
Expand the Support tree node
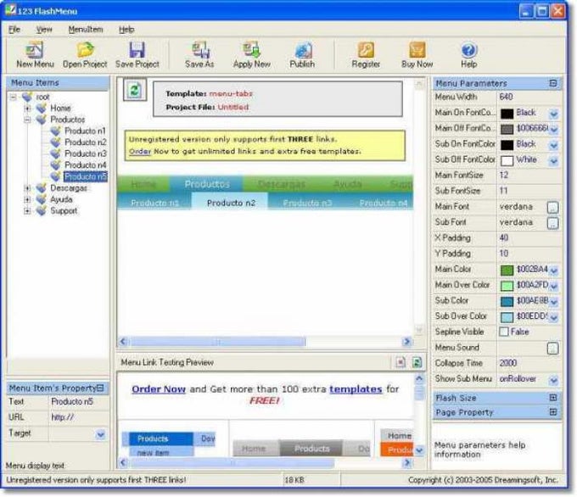[27, 211]
